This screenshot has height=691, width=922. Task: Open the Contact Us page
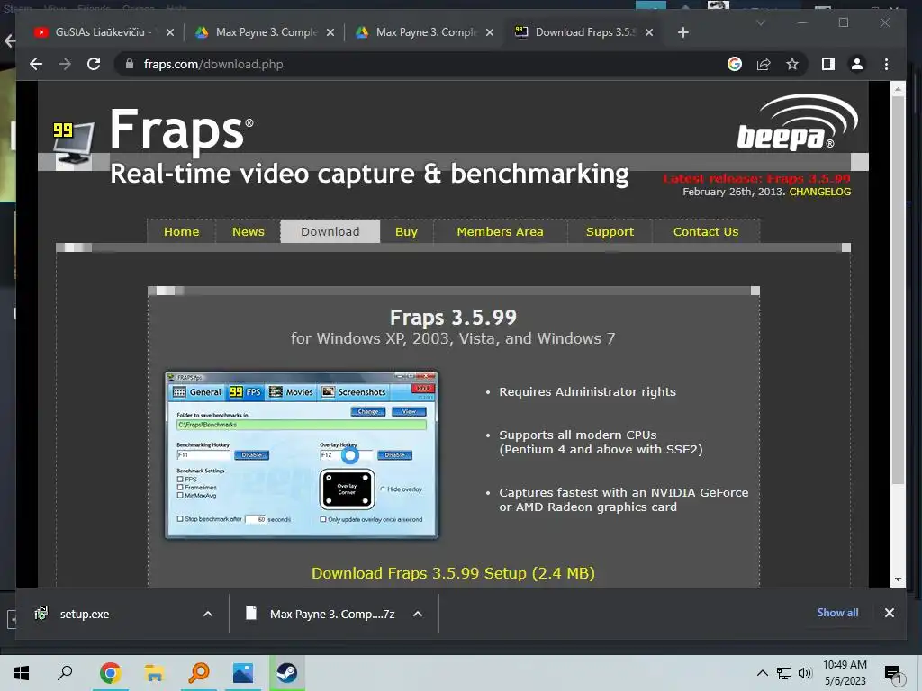706,231
